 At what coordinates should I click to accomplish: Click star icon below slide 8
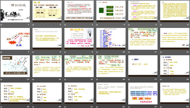[33, 52]
